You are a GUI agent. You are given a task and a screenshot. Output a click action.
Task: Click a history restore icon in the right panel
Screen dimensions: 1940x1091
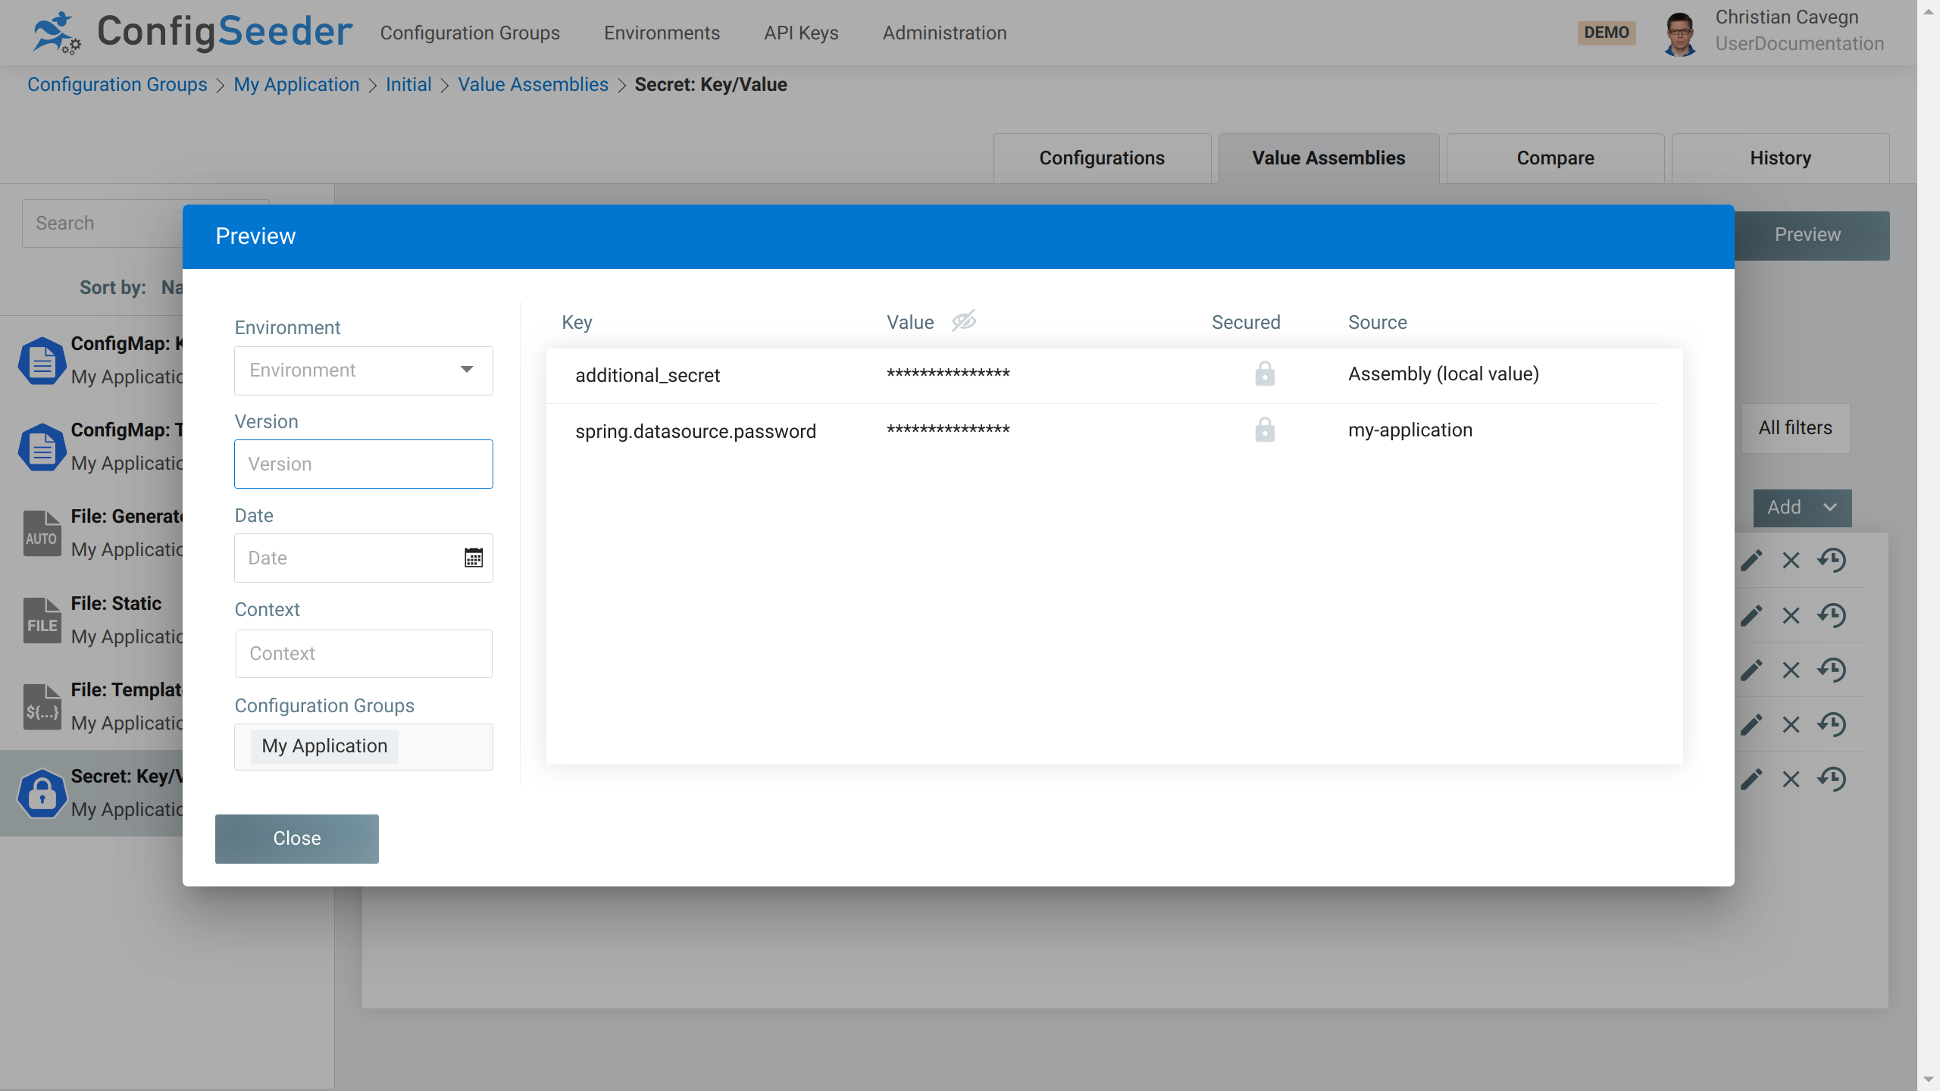click(1833, 561)
